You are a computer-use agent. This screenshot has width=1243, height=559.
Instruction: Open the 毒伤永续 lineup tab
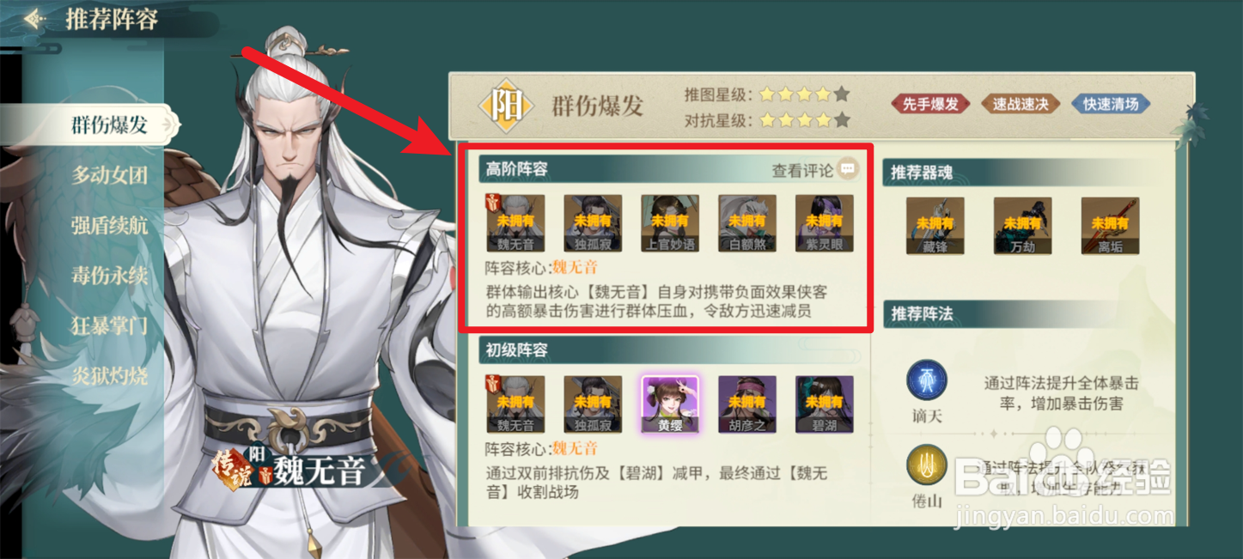pyautogui.click(x=110, y=276)
